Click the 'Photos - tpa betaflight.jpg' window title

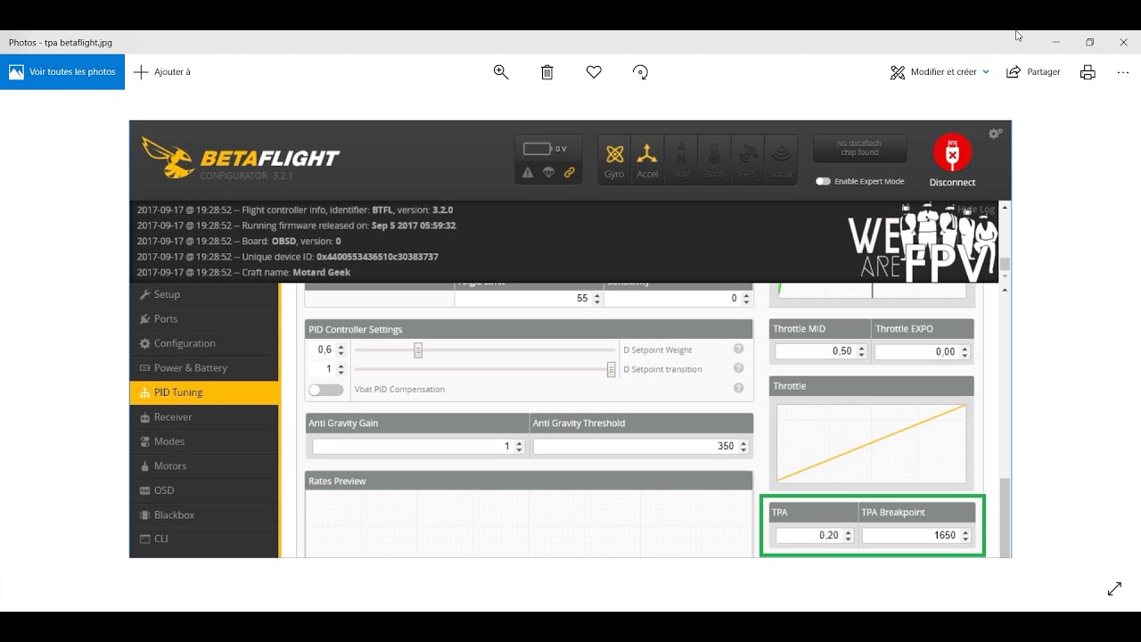click(61, 42)
